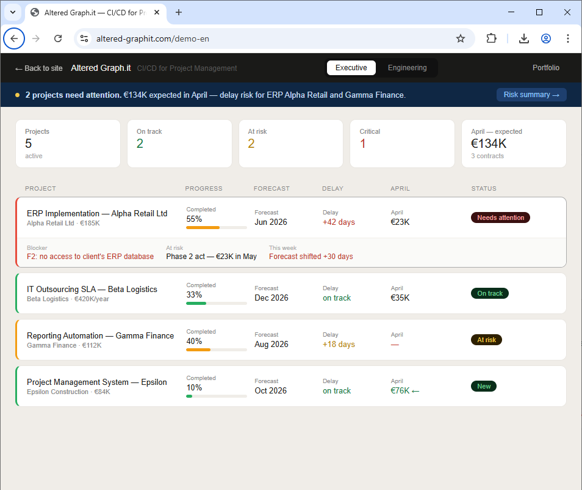Open the Portfolio menu item
The height and width of the screenshot is (490, 582).
[x=545, y=68]
